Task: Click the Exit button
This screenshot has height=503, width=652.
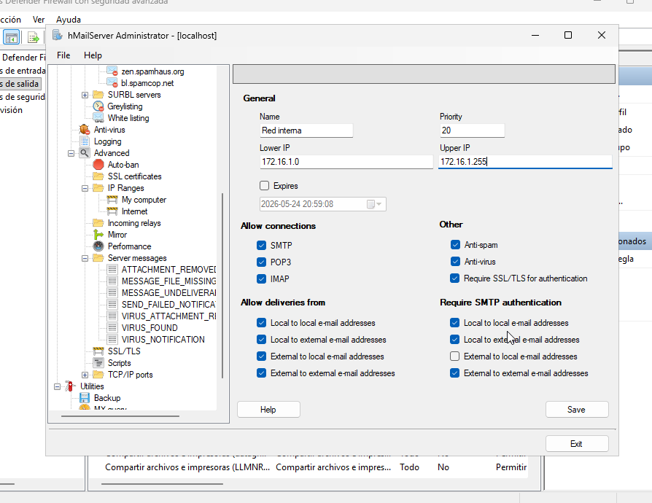Action: (x=577, y=443)
